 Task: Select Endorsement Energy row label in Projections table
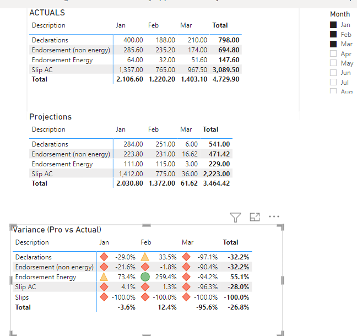[x=62, y=164]
